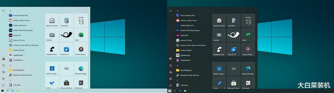Click Start button on dark taskbar
The height and width of the screenshot is (93, 334).
click(170, 91)
